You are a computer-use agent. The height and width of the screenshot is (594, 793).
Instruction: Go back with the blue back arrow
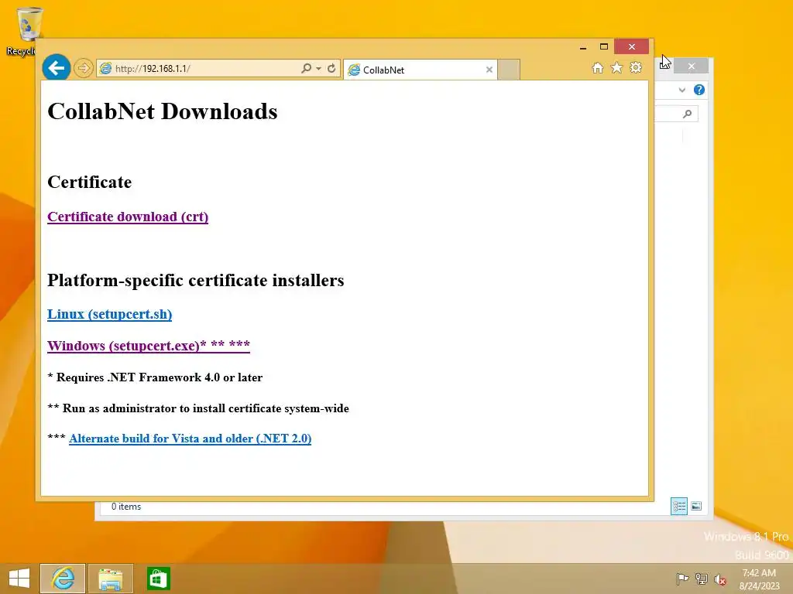tap(56, 67)
